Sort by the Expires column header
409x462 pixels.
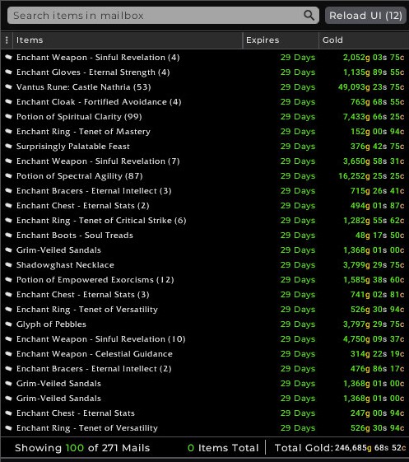coord(281,40)
